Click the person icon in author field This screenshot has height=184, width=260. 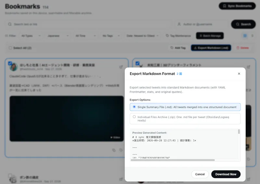[x=179, y=24]
